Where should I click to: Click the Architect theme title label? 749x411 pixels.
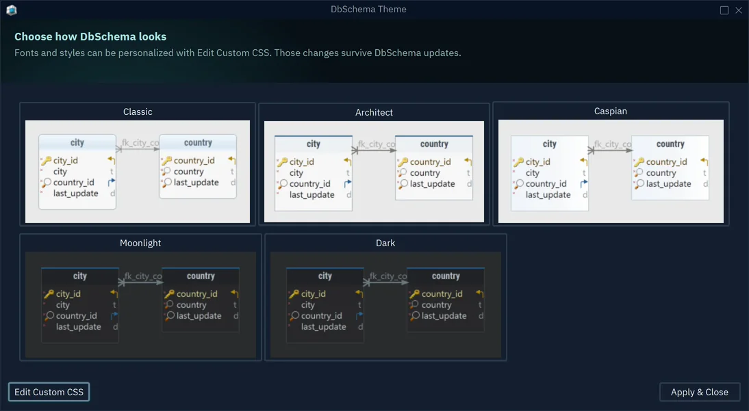[374, 113]
